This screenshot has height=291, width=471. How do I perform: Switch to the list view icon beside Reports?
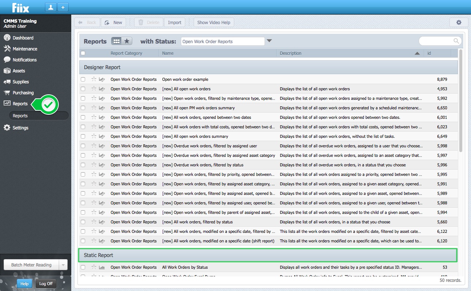click(117, 41)
